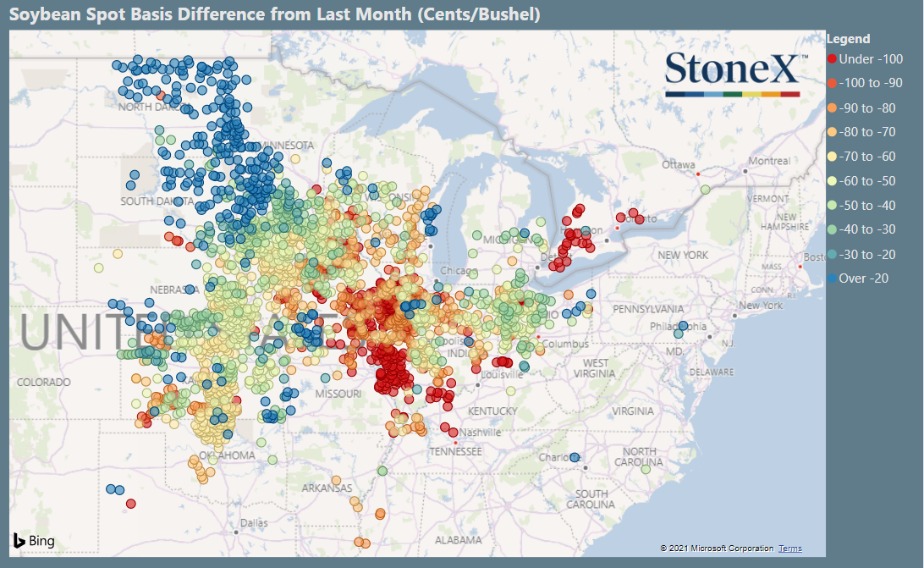Image resolution: width=924 pixels, height=568 pixels.
Task: Click the Legend heading
Action: (848, 39)
